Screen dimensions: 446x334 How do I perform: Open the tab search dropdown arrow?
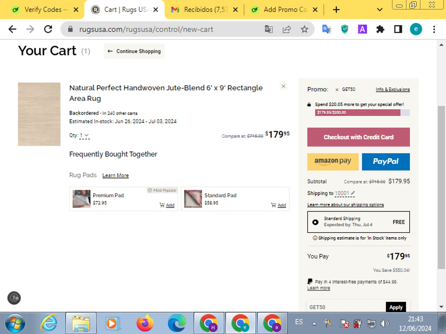[379, 10]
